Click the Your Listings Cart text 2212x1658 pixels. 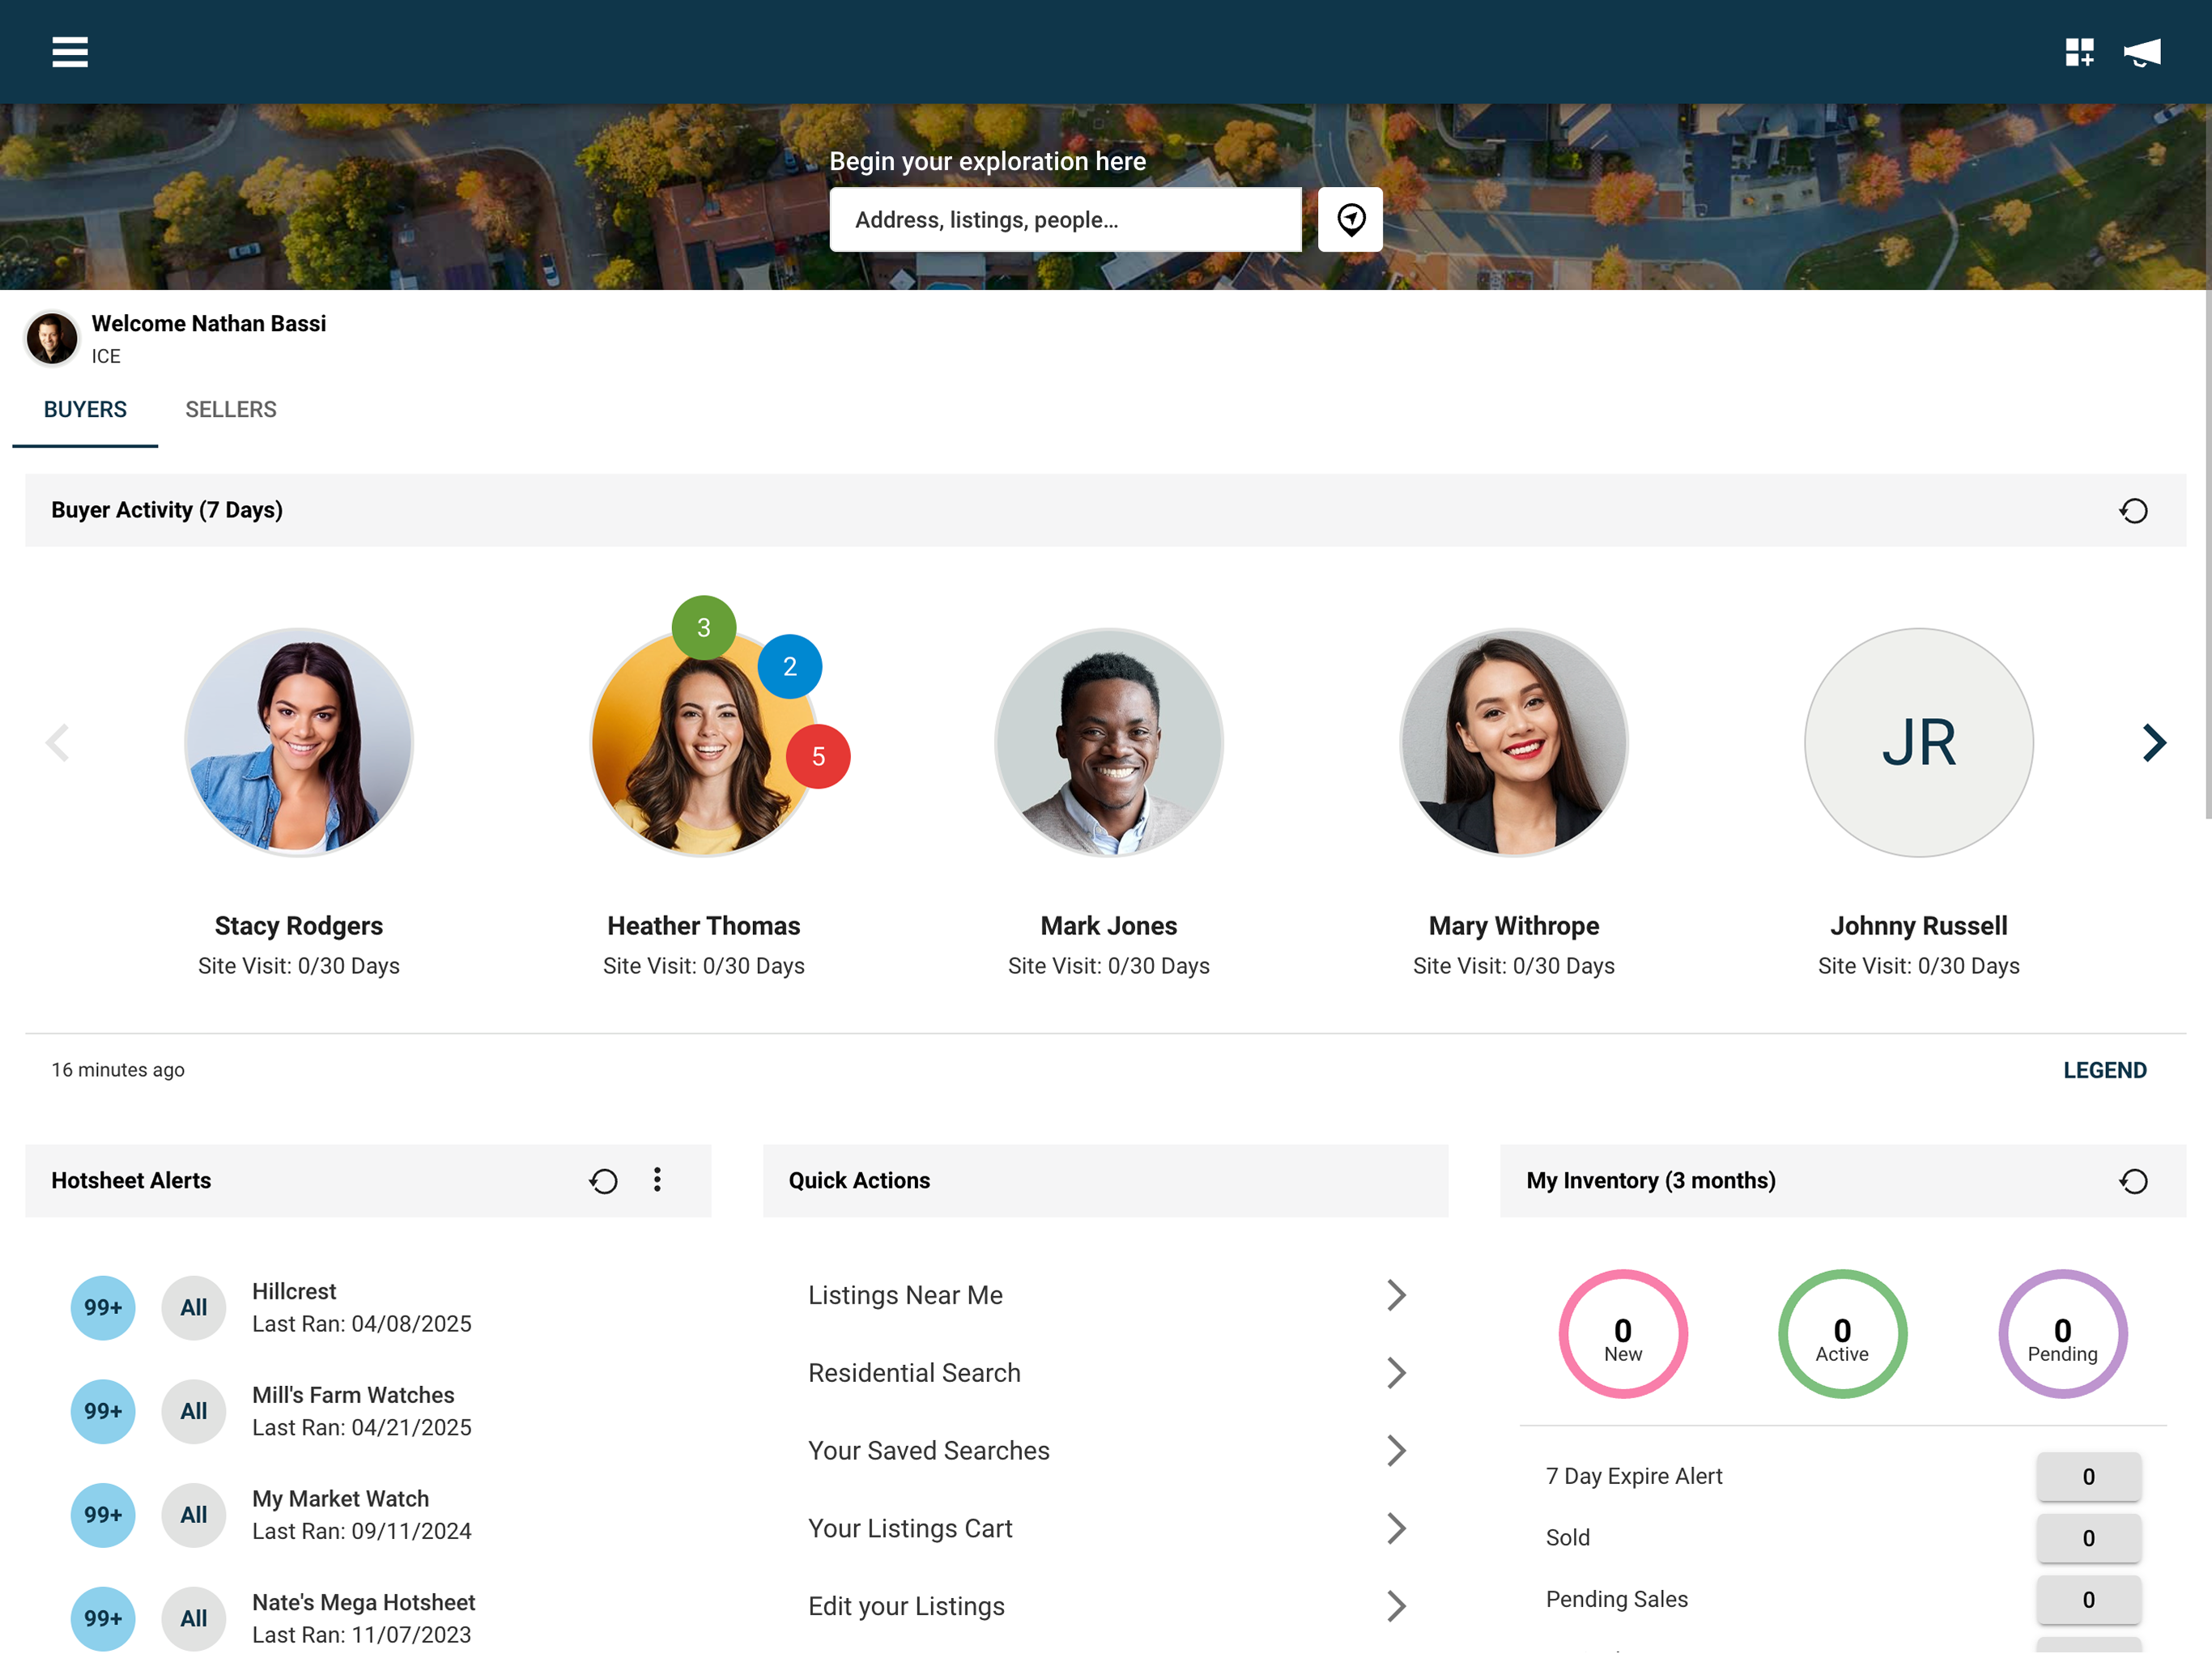tap(910, 1529)
